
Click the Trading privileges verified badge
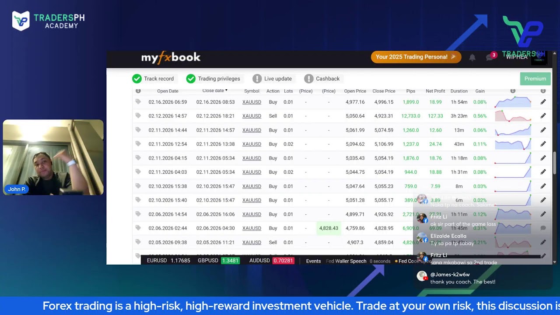point(213,79)
